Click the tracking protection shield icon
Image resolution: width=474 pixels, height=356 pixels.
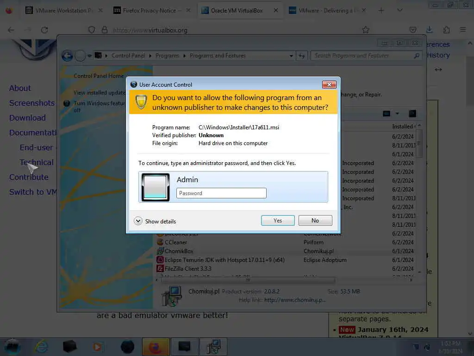point(92,30)
